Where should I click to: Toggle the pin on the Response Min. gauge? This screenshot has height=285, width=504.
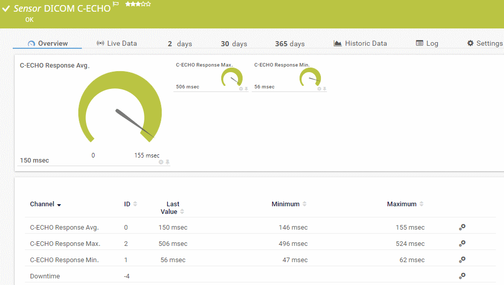coord(325,89)
